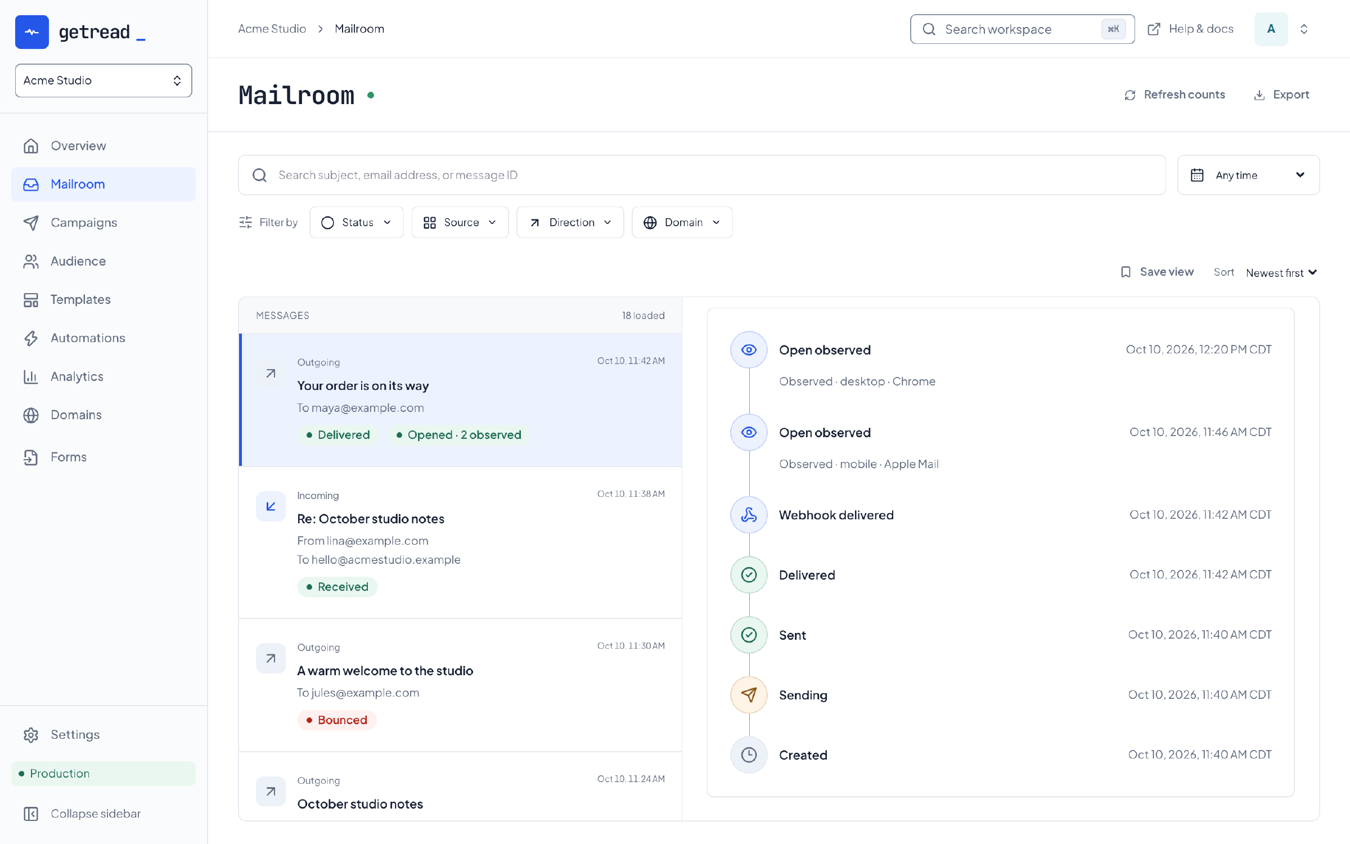The width and height of the screenshot is (1350, 844).
Task: Open the Overview page
Action: pos(103,146)
